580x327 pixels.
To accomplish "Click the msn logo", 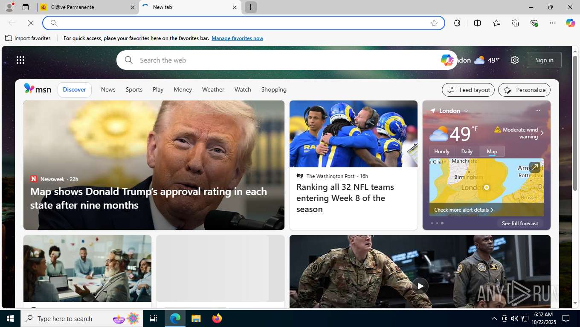I will tap(38, 89).
